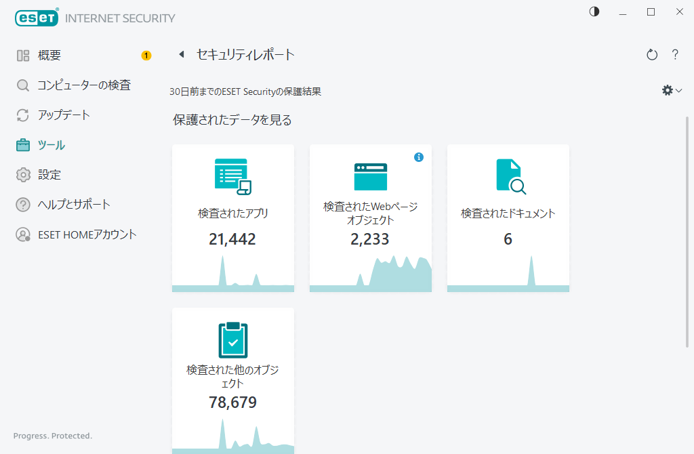Click the refresh report icon
This screenshot has height=454, width=694.
pos(652,55)
